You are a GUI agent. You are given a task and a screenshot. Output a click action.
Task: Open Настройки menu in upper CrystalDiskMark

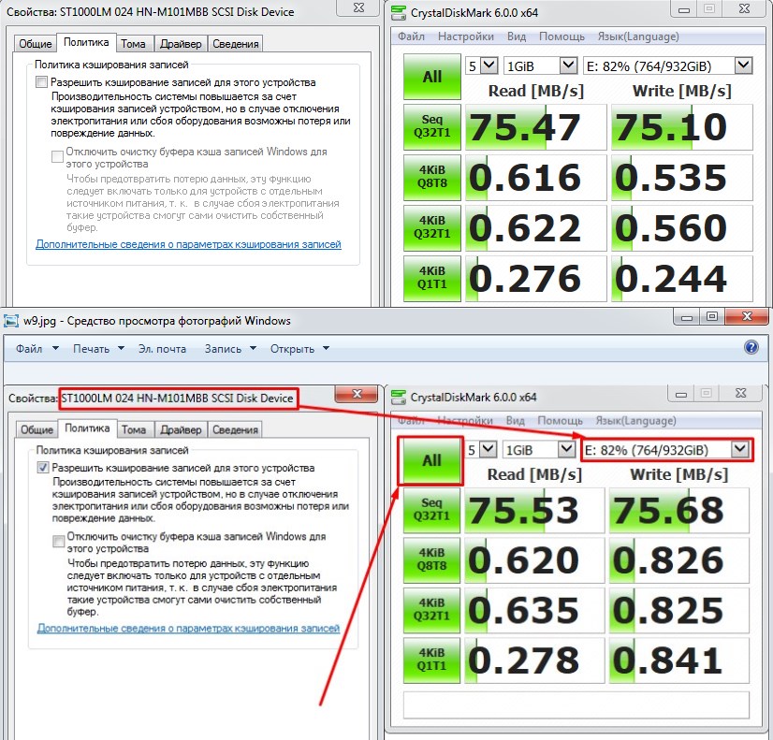(466, 36)
